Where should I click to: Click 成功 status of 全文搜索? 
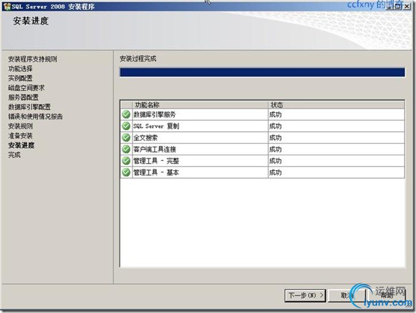tap(275, 138)
